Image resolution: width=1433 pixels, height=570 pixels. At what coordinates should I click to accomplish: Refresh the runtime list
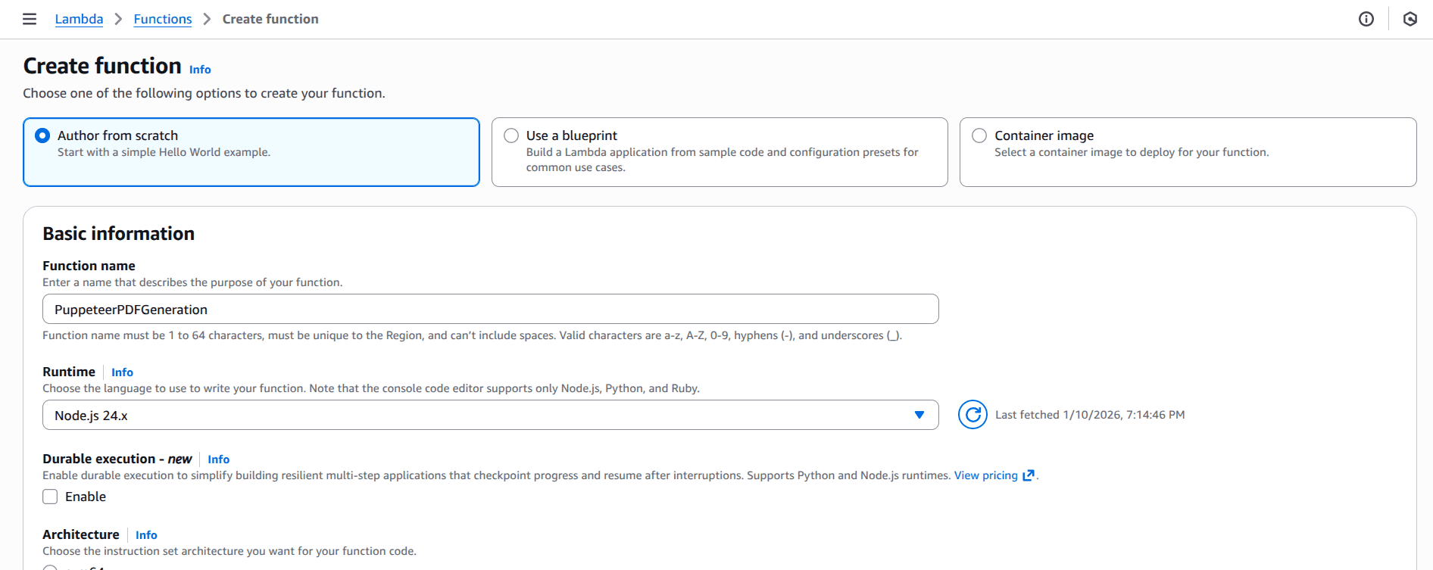pyautogui.click(x=973, y=415)
